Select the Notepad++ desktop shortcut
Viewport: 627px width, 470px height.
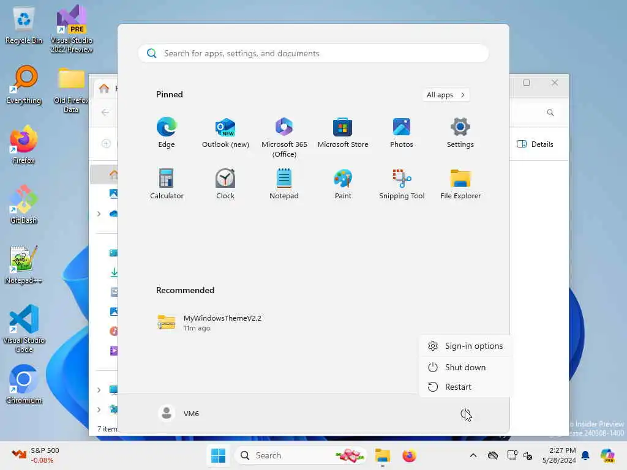click(x=24, y=265)
